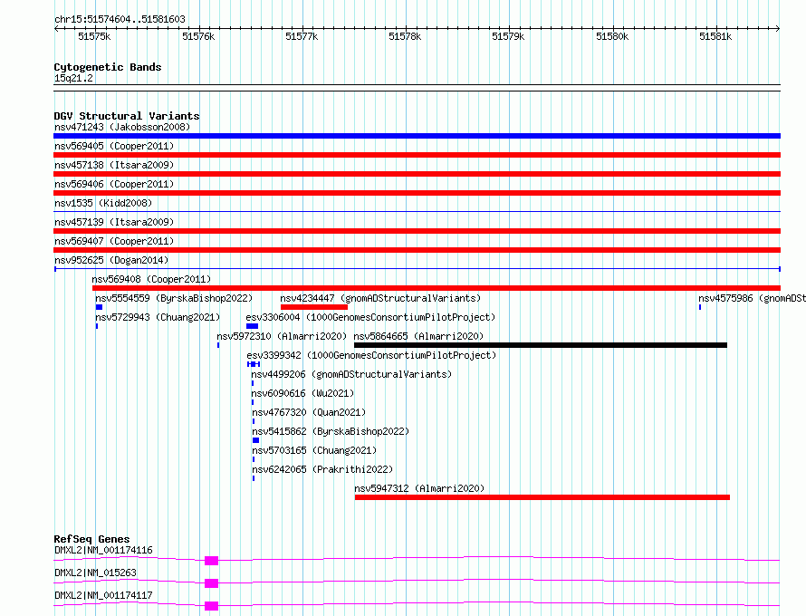Viewport: 806px width, 616px height.
Task: Click the 51577k ruler tick label
Action: tap(302, 36)
